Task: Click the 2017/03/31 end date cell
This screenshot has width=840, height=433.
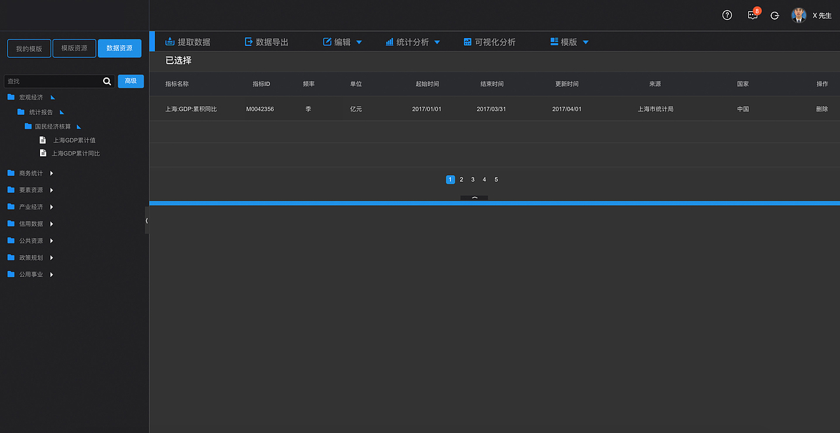Action: click(492, 109)
